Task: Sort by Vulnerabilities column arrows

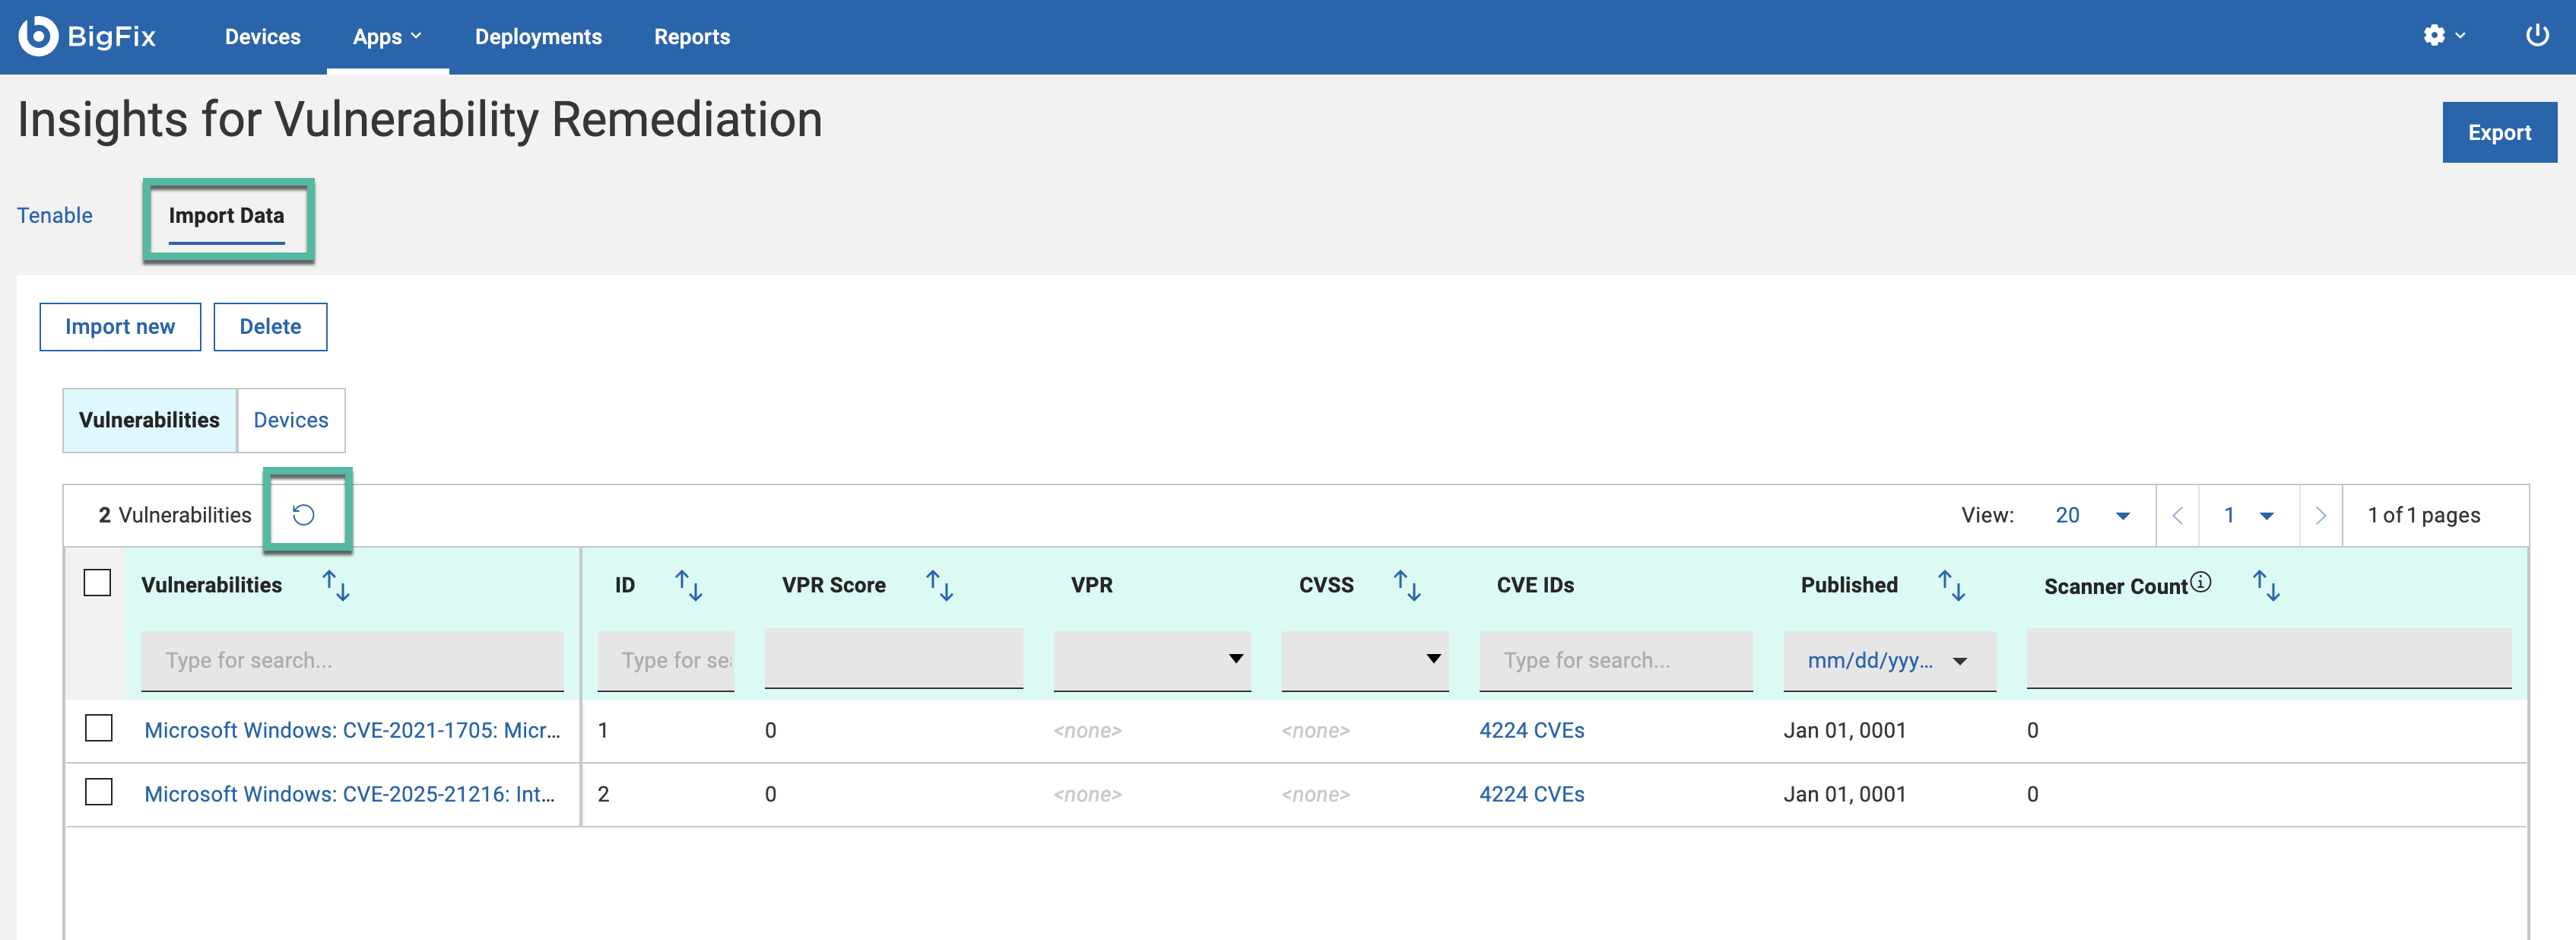Action: click(336, 585)
